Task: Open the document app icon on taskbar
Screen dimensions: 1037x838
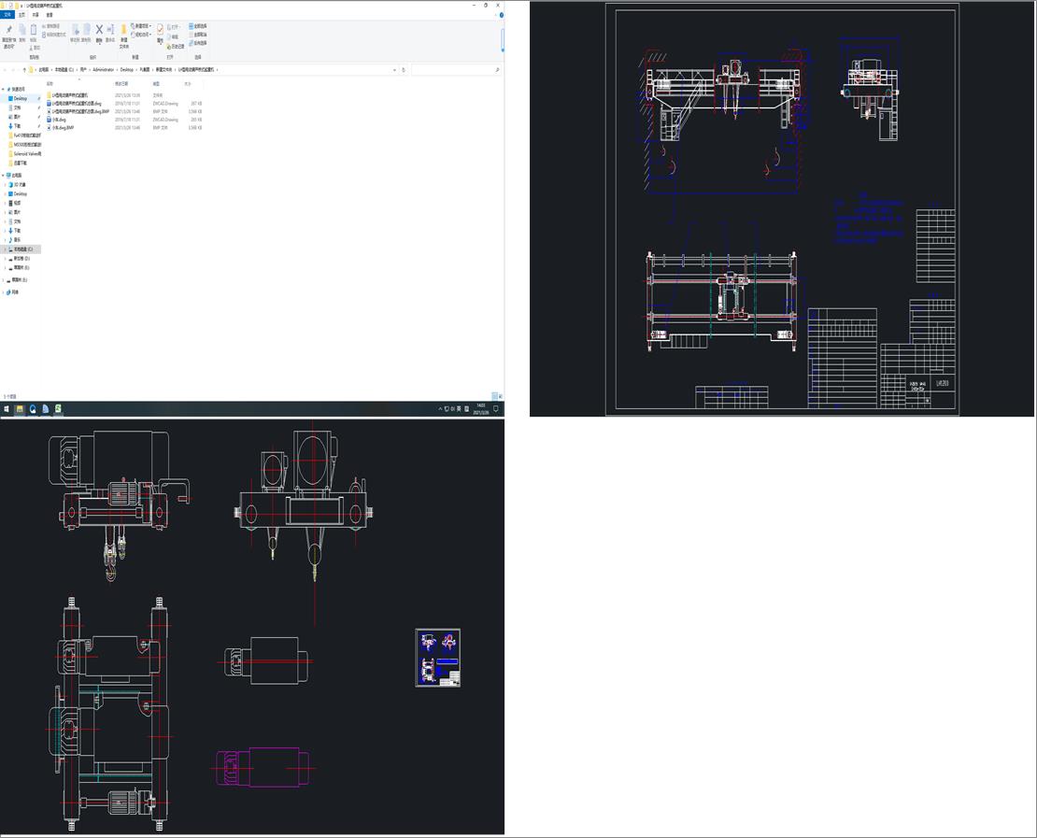Action: pos(45,409)
